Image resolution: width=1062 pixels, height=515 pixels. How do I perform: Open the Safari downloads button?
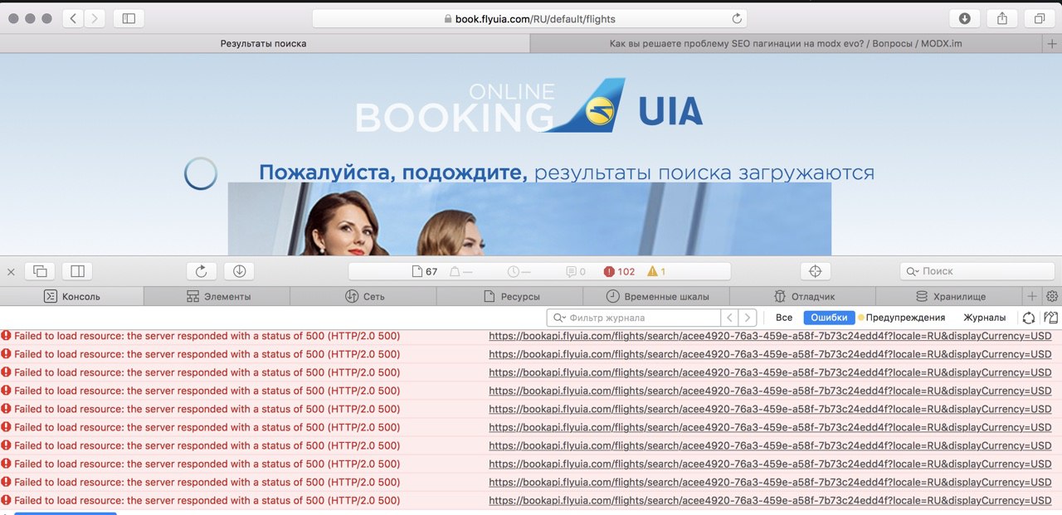[x=965, y=18]
